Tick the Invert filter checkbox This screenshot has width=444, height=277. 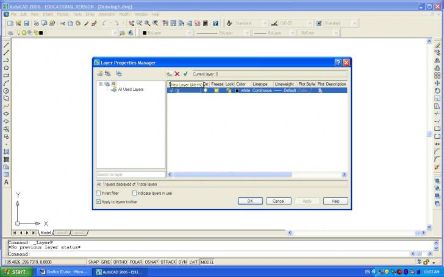[x=98, y=193]
